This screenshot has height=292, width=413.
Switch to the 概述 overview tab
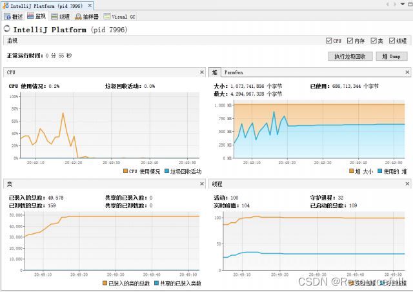[x=14, y=17]
